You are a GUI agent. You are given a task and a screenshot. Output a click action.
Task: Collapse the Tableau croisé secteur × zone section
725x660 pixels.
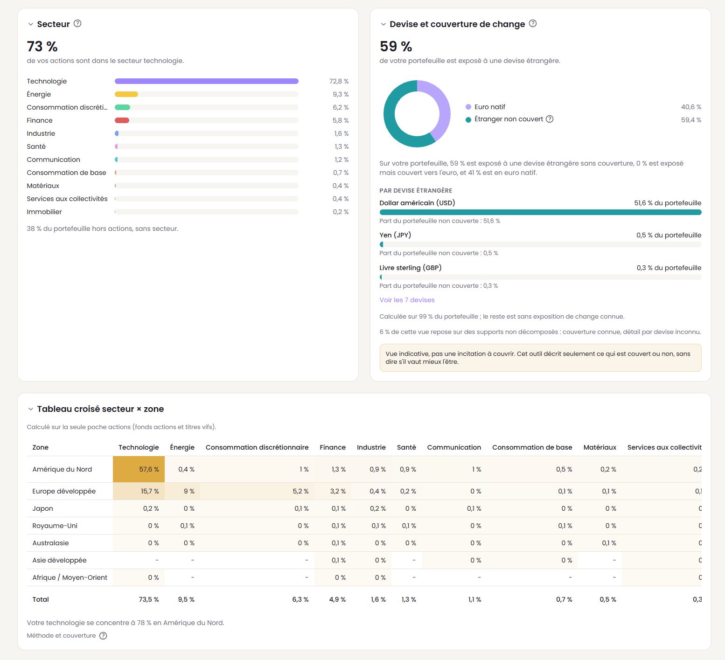point(31,409)
